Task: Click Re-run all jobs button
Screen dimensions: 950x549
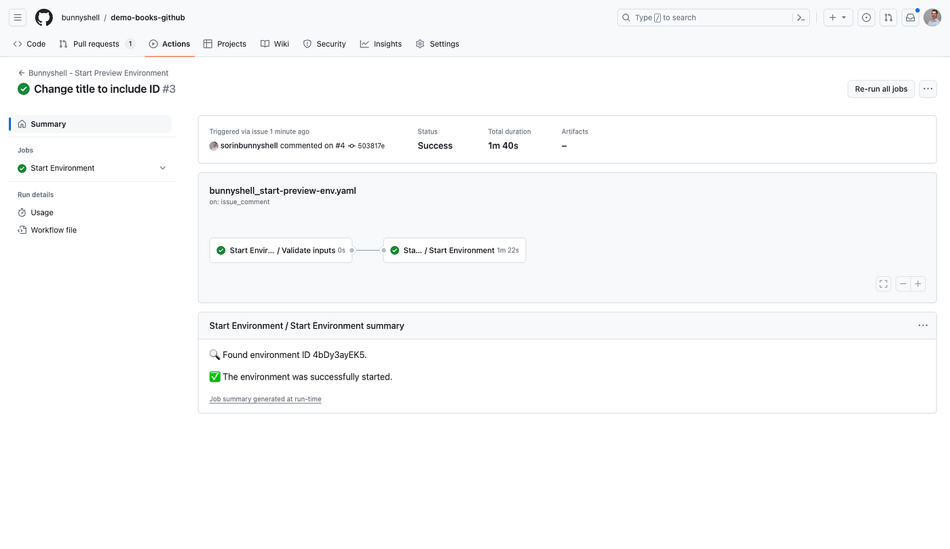Action: click(881, 89)
